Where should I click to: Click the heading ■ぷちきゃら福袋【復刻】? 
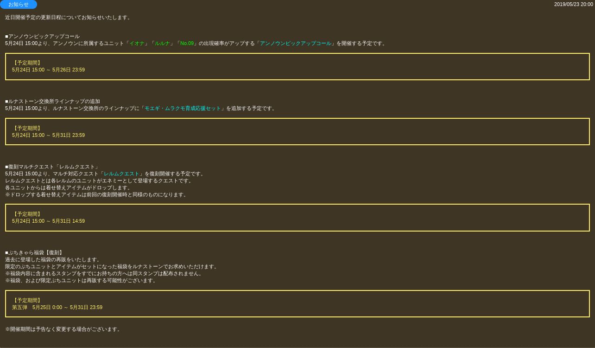tap(35, 253)
